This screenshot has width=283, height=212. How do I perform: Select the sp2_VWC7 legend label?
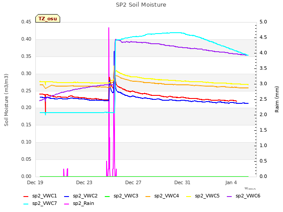[x=44, y=204]
